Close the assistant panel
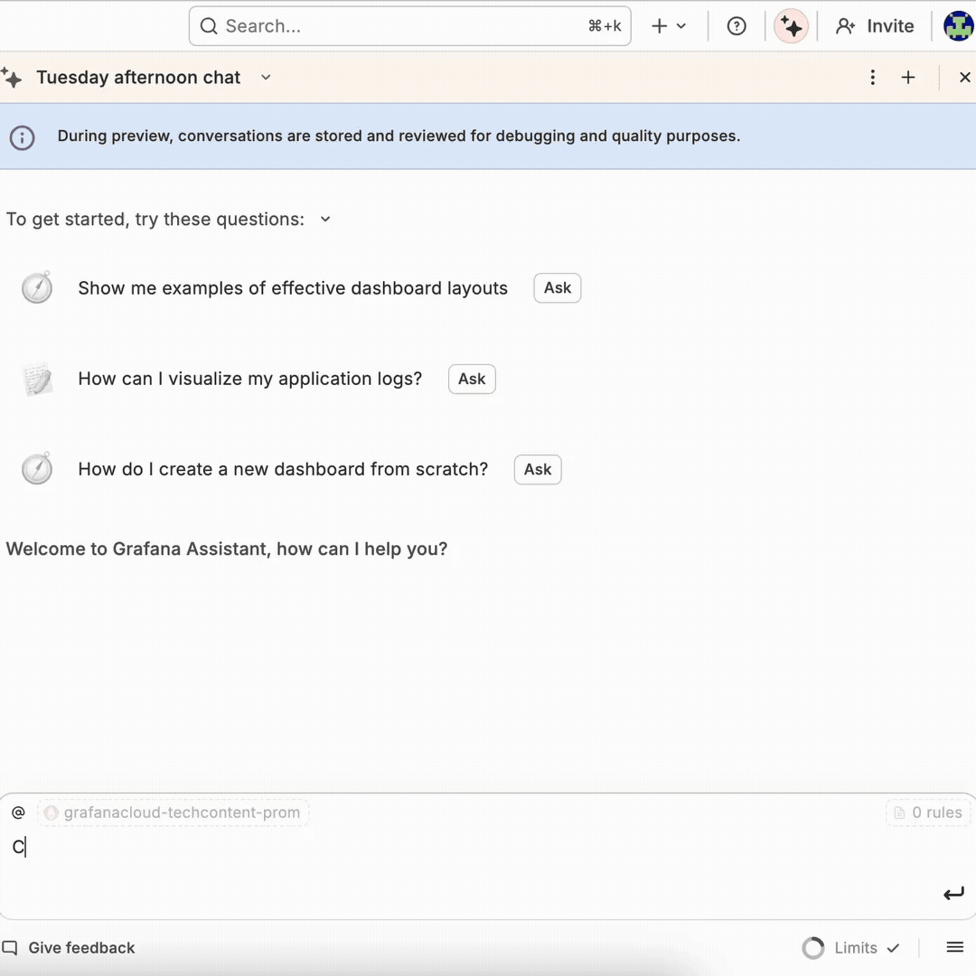The image size is (976, 976). [x=965, y=77]
